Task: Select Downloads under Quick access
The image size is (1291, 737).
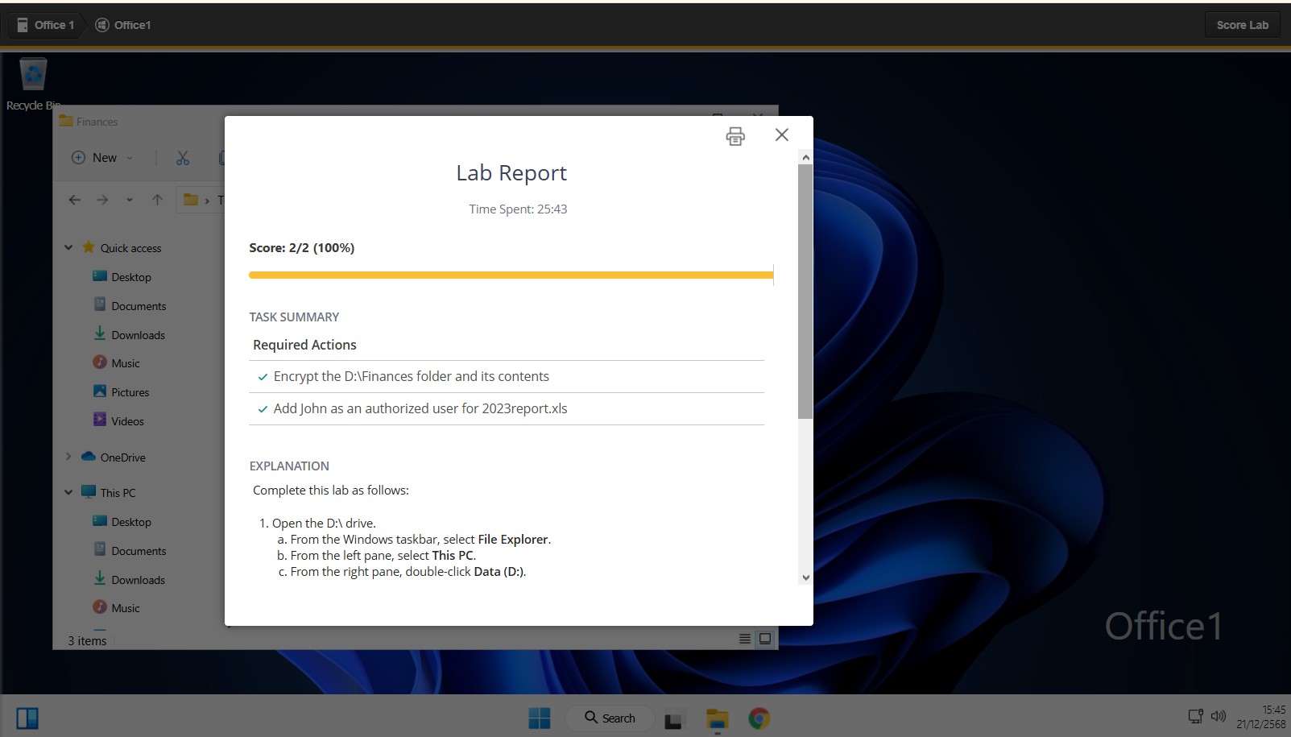Action: tap(138, 335)
